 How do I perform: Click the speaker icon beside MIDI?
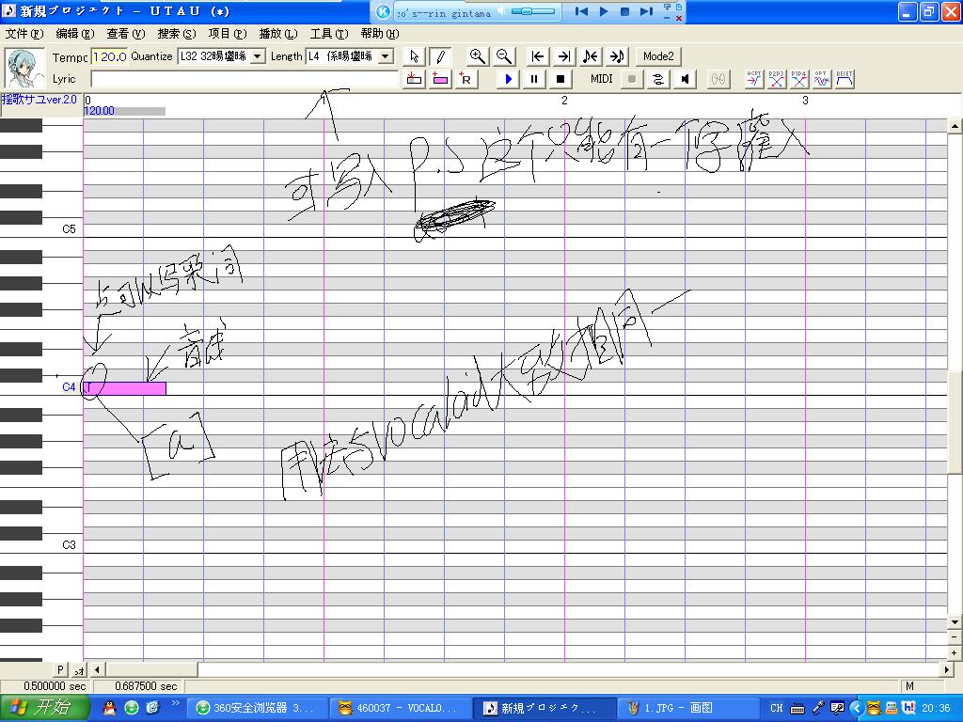685,79
